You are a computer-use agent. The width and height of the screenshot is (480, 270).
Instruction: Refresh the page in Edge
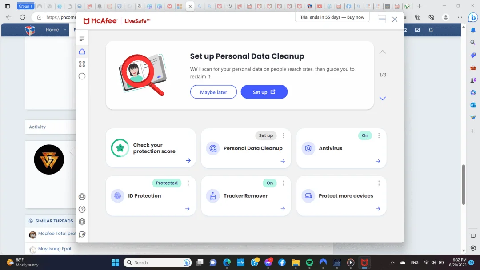tap(22, 17)
